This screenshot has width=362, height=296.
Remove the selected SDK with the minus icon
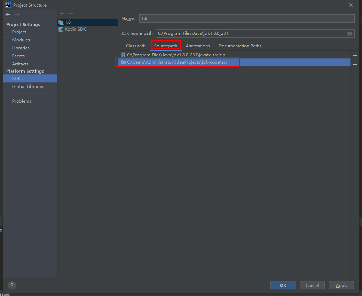coord(71,14)
